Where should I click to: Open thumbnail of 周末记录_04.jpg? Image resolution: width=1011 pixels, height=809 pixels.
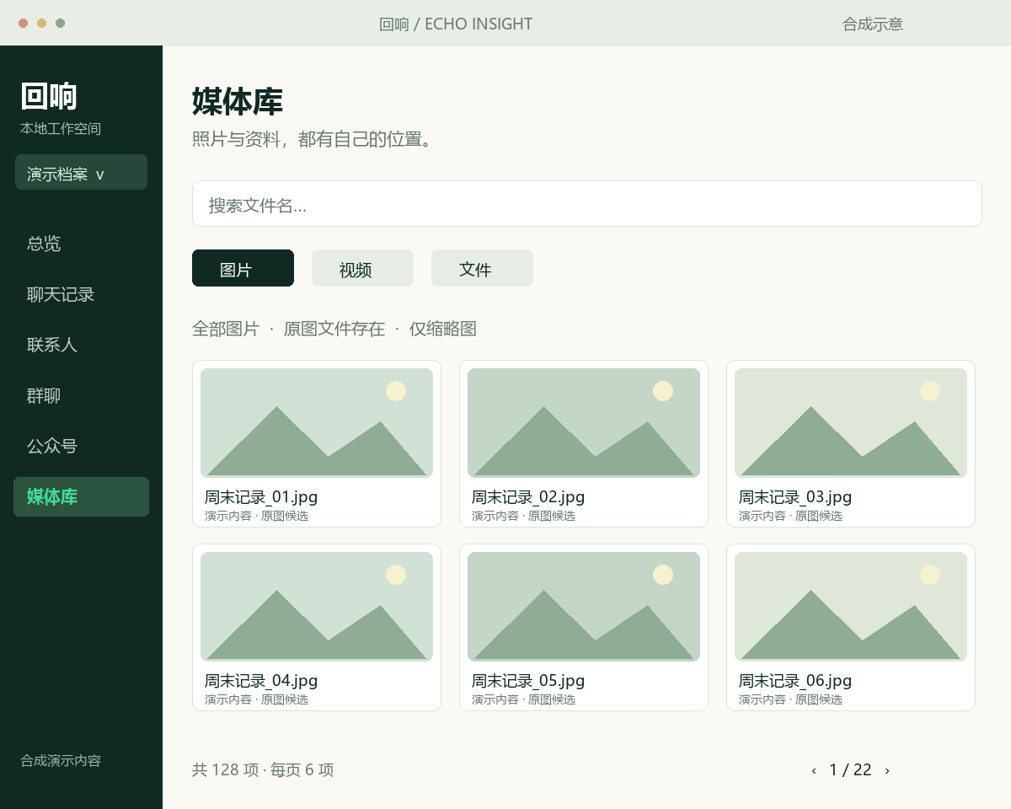[317, 607]
